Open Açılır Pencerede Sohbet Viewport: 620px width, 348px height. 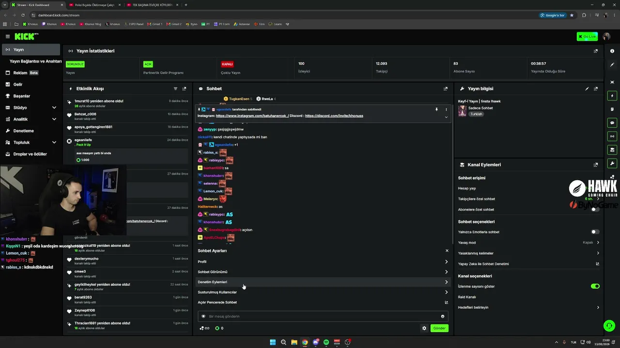point(323,302)
